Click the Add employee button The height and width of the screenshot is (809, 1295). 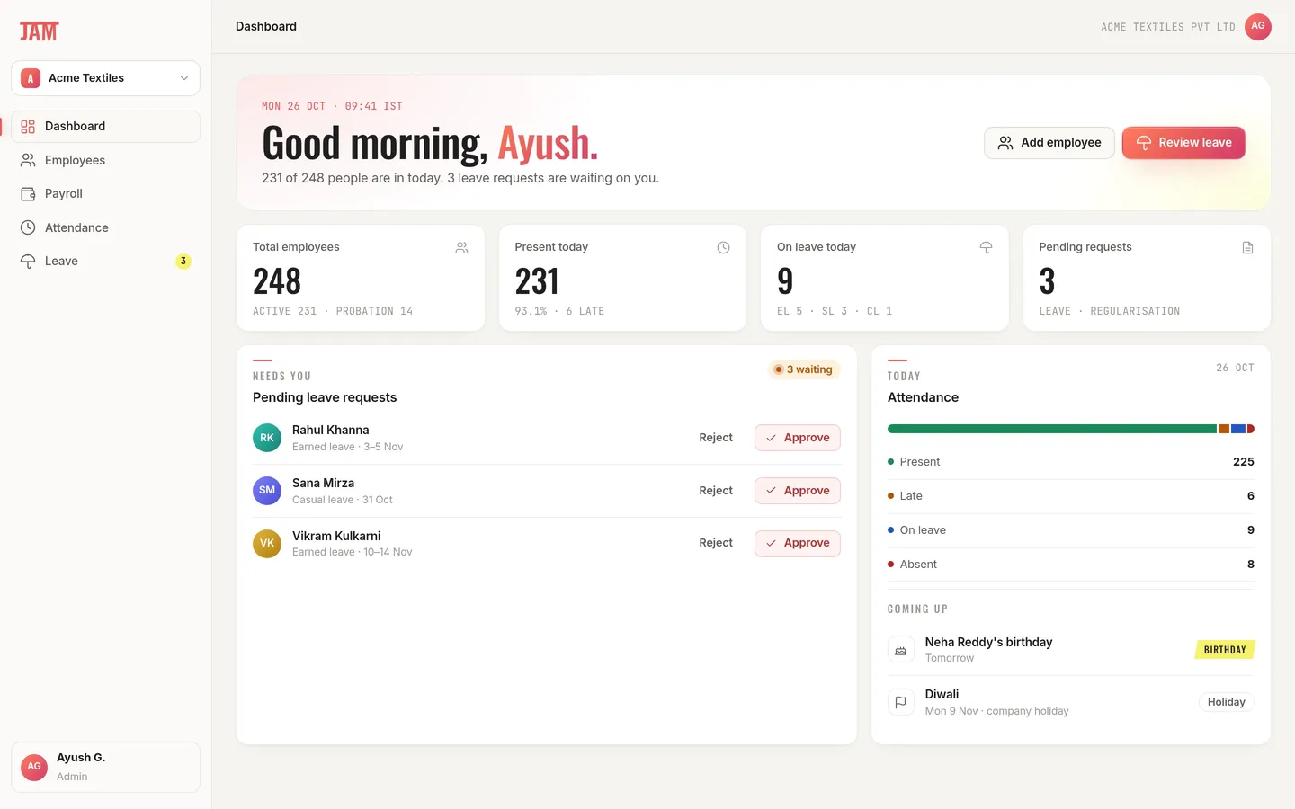pyautogui.click(x=1049, y=143)
